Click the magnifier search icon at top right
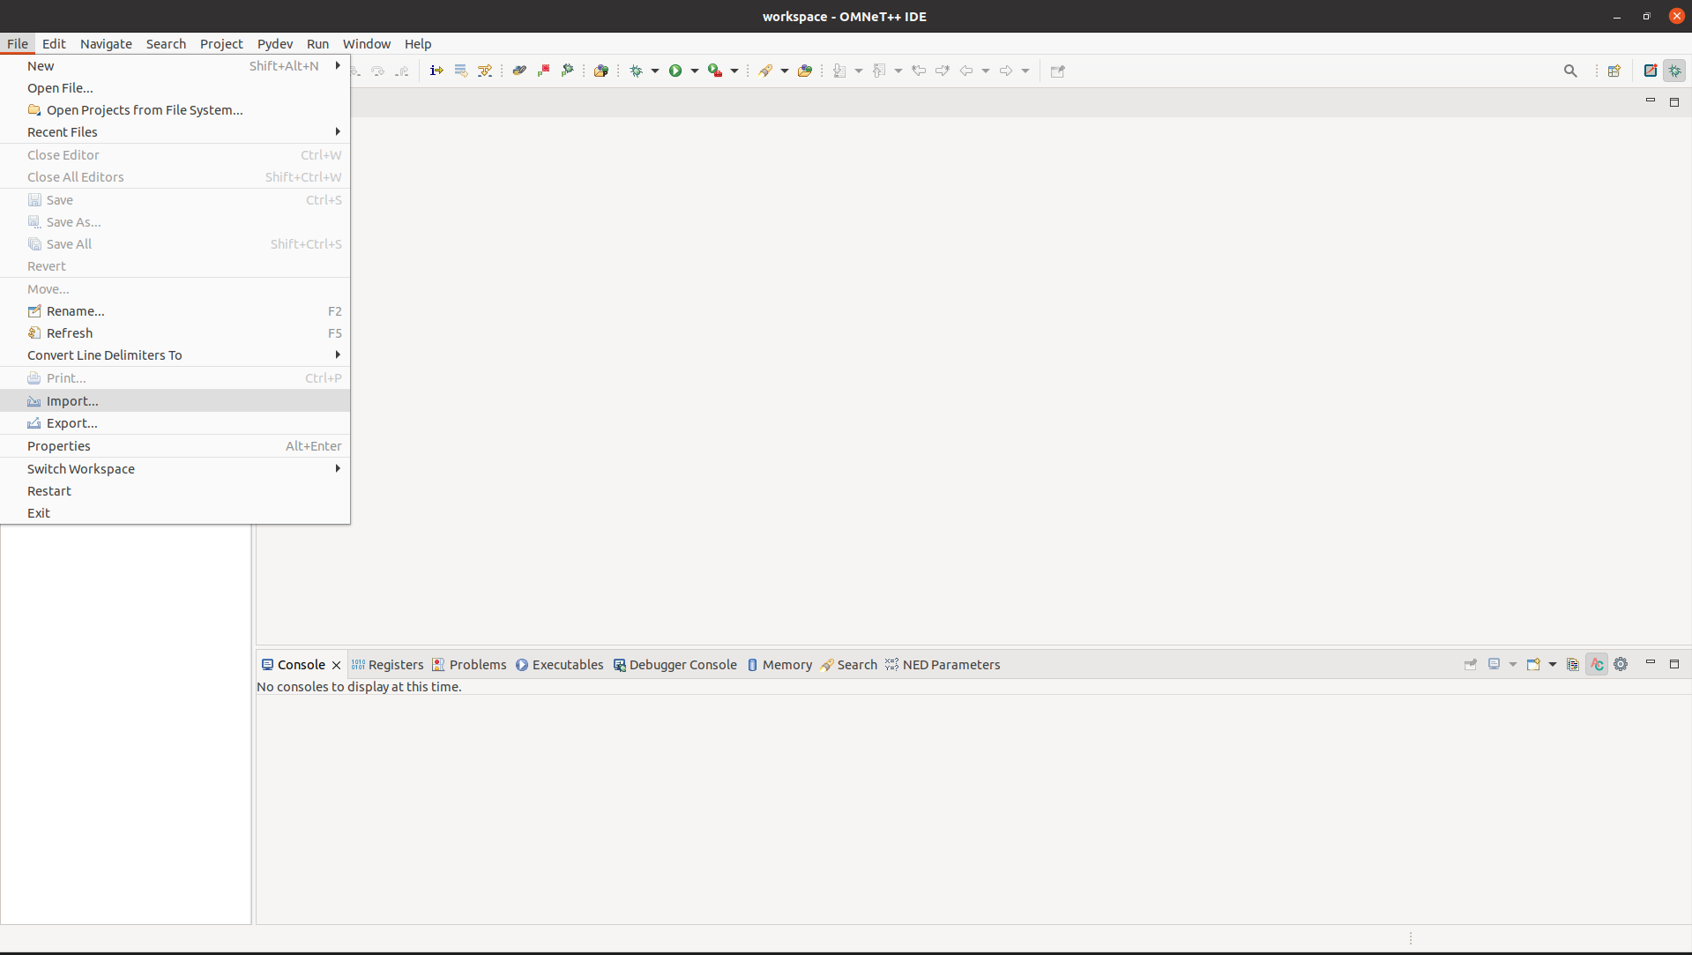This screenshot has width=1692, height=955. (x=1570, y=71)
